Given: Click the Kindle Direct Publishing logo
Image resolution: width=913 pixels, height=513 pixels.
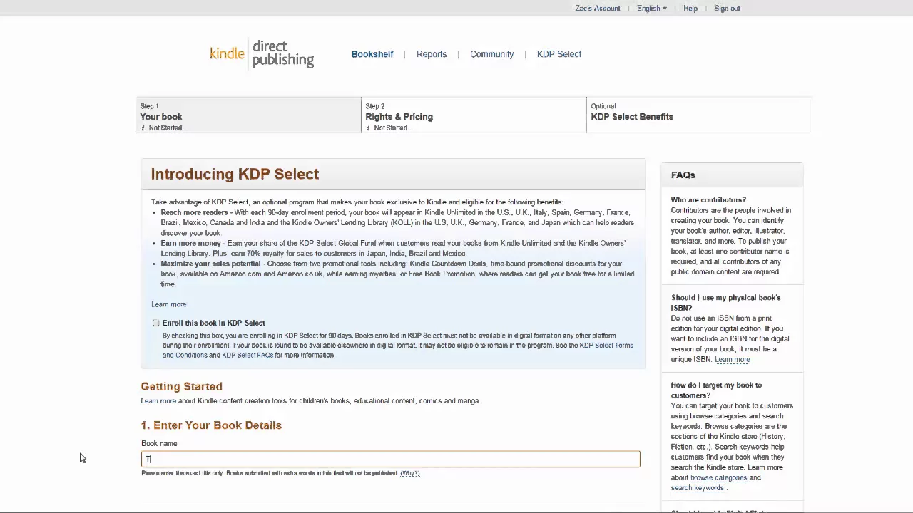Looking at the screenshot, I should click(262, 54).
